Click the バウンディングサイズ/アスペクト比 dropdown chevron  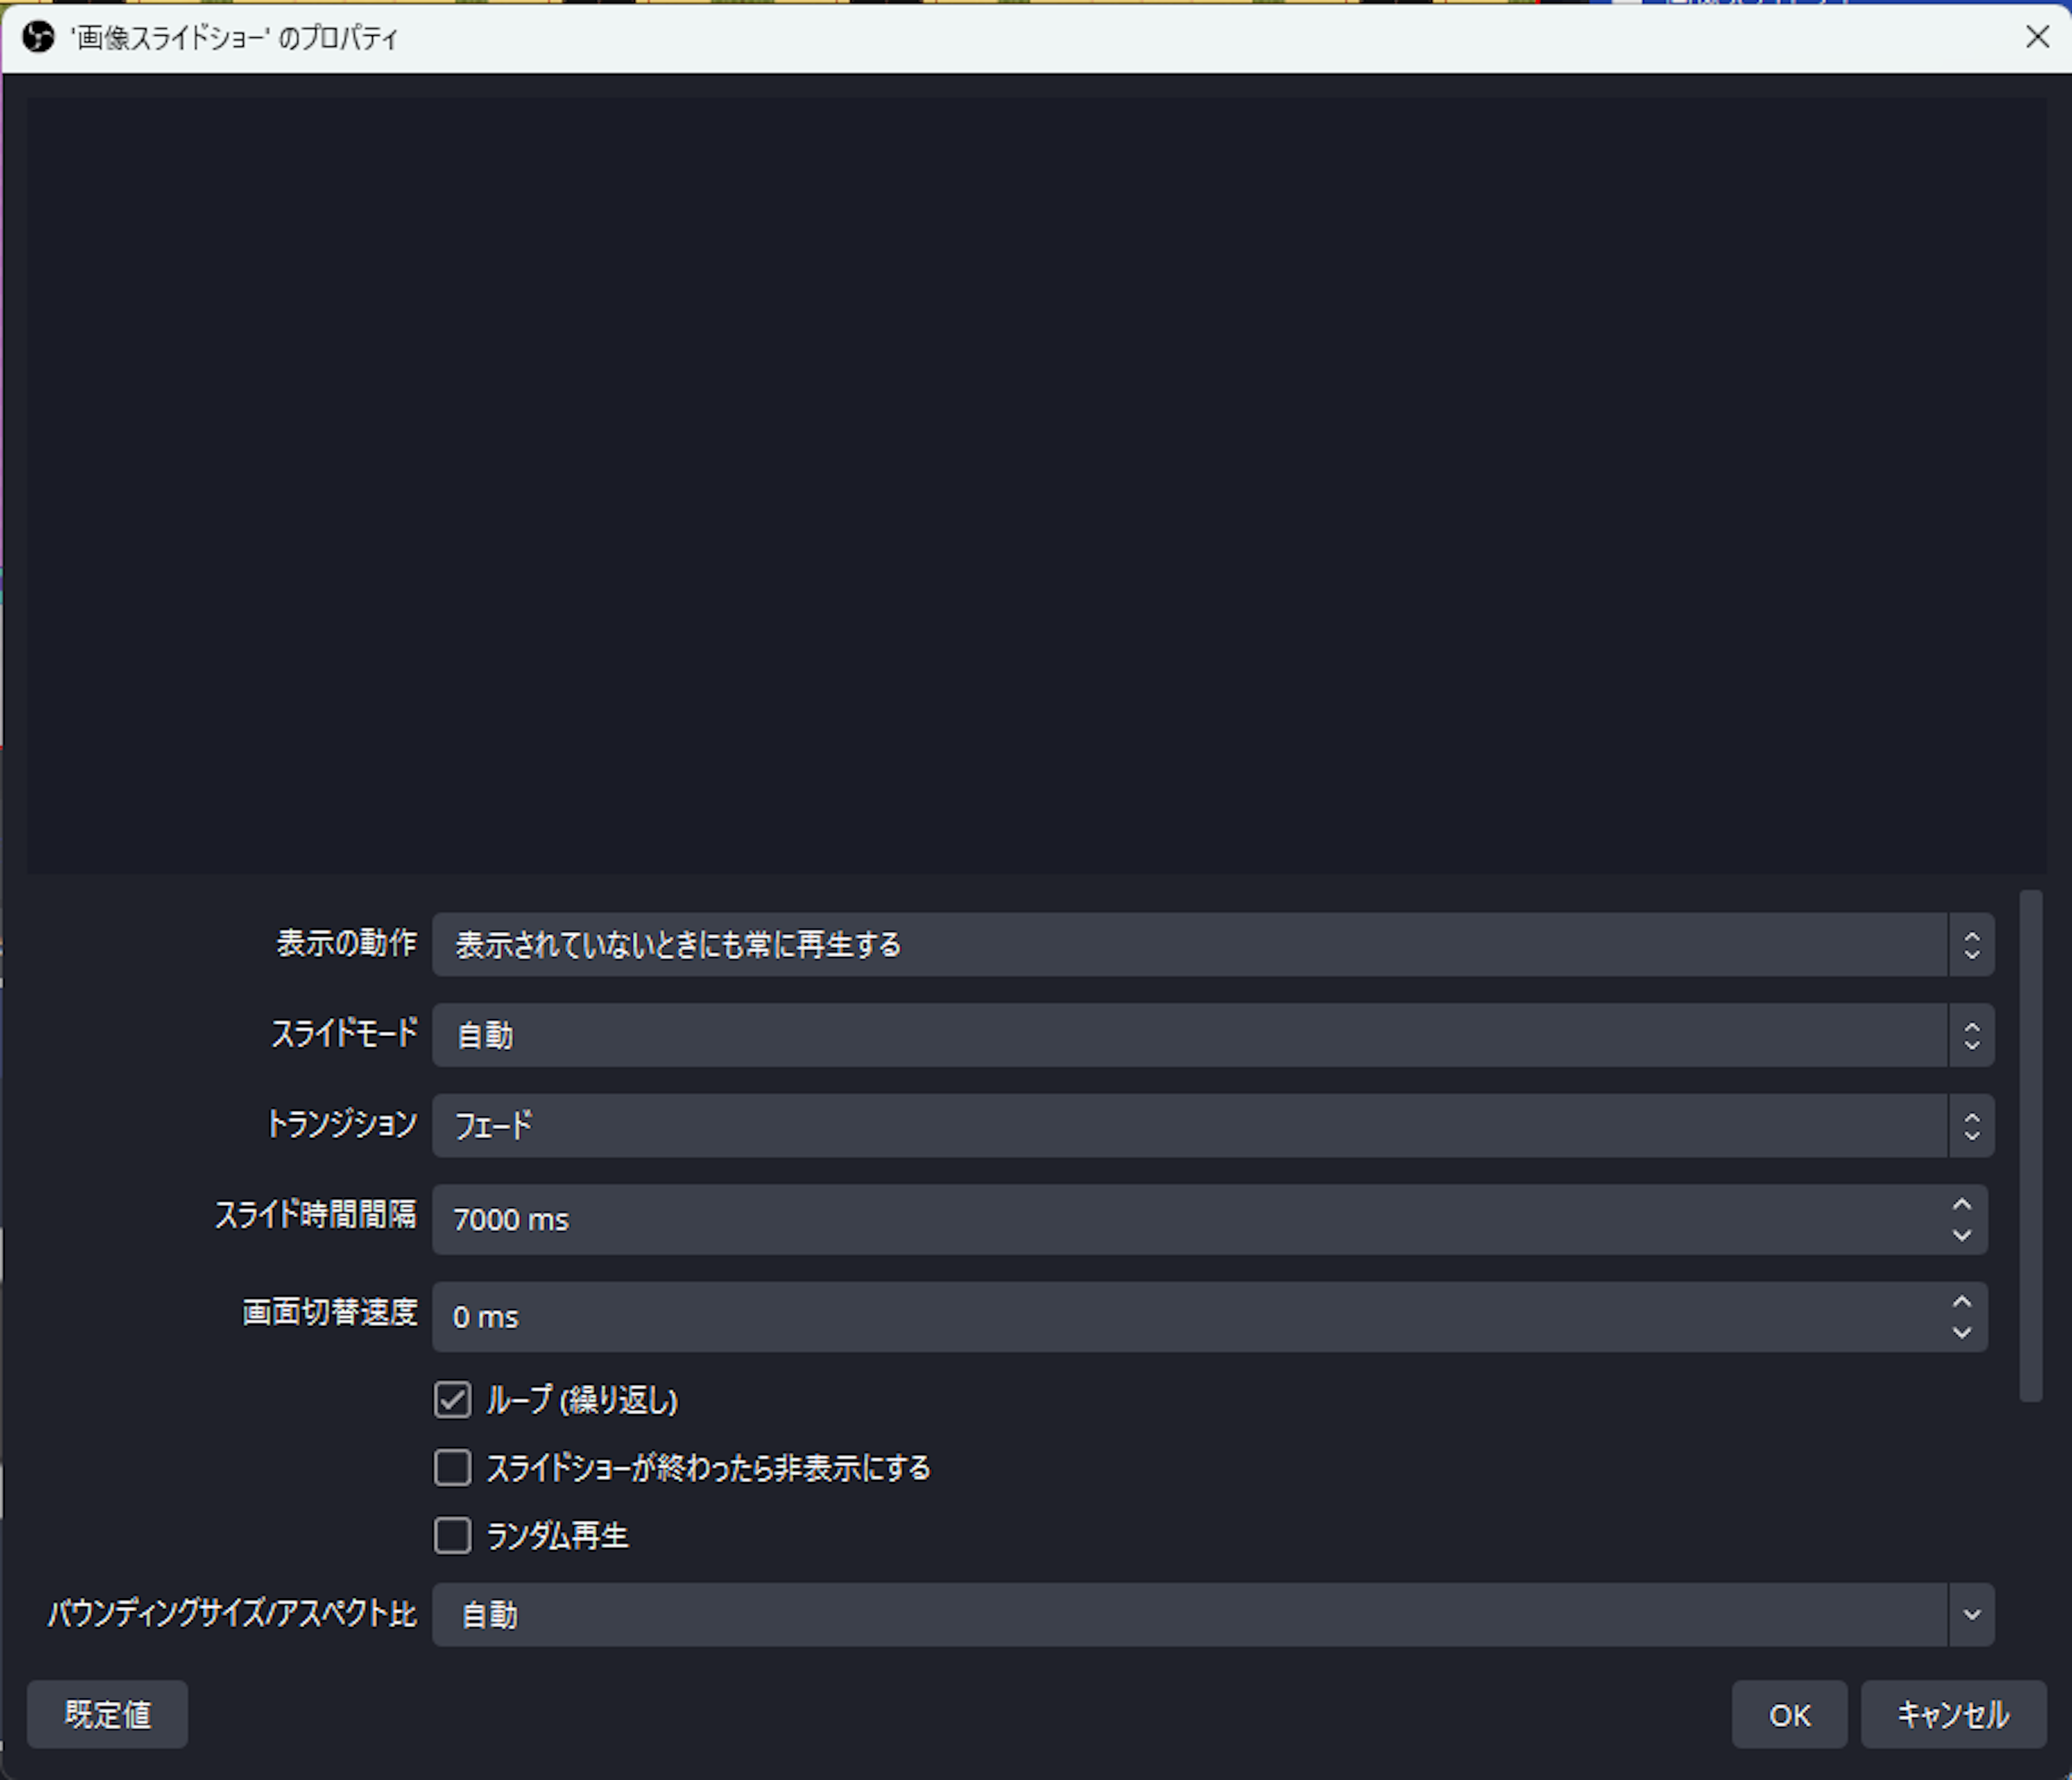[1971, 1614]
